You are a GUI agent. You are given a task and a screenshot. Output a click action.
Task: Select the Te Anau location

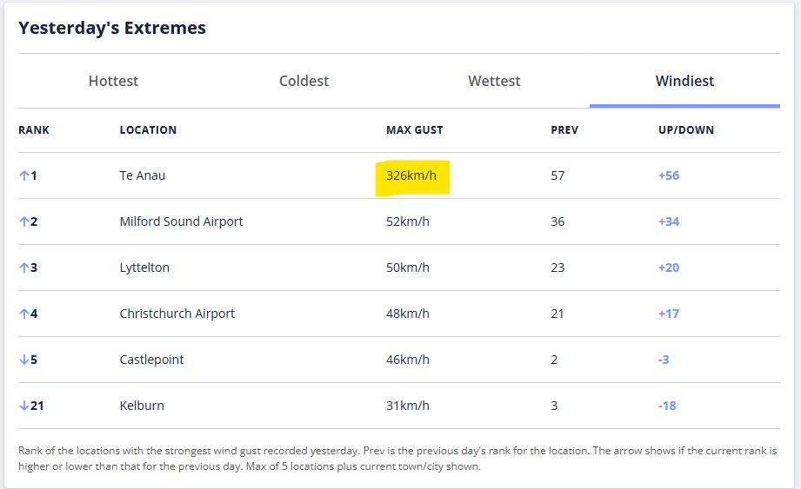[143, 175]
